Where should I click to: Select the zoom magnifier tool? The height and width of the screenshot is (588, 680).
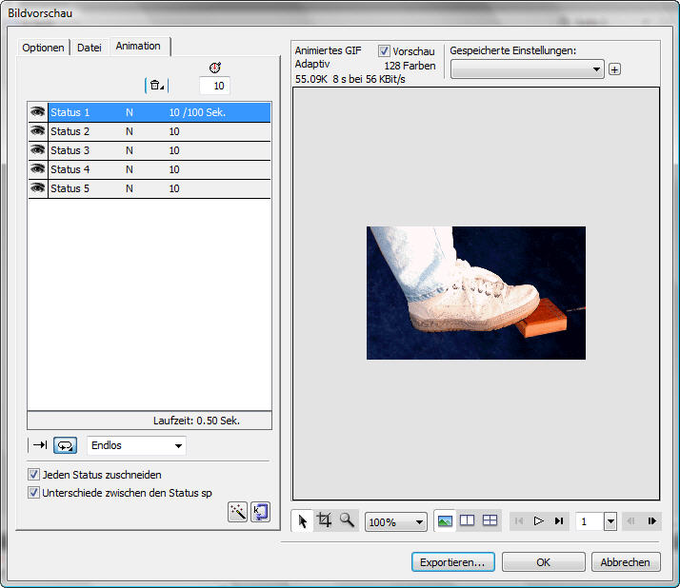(x=347, y=519)
